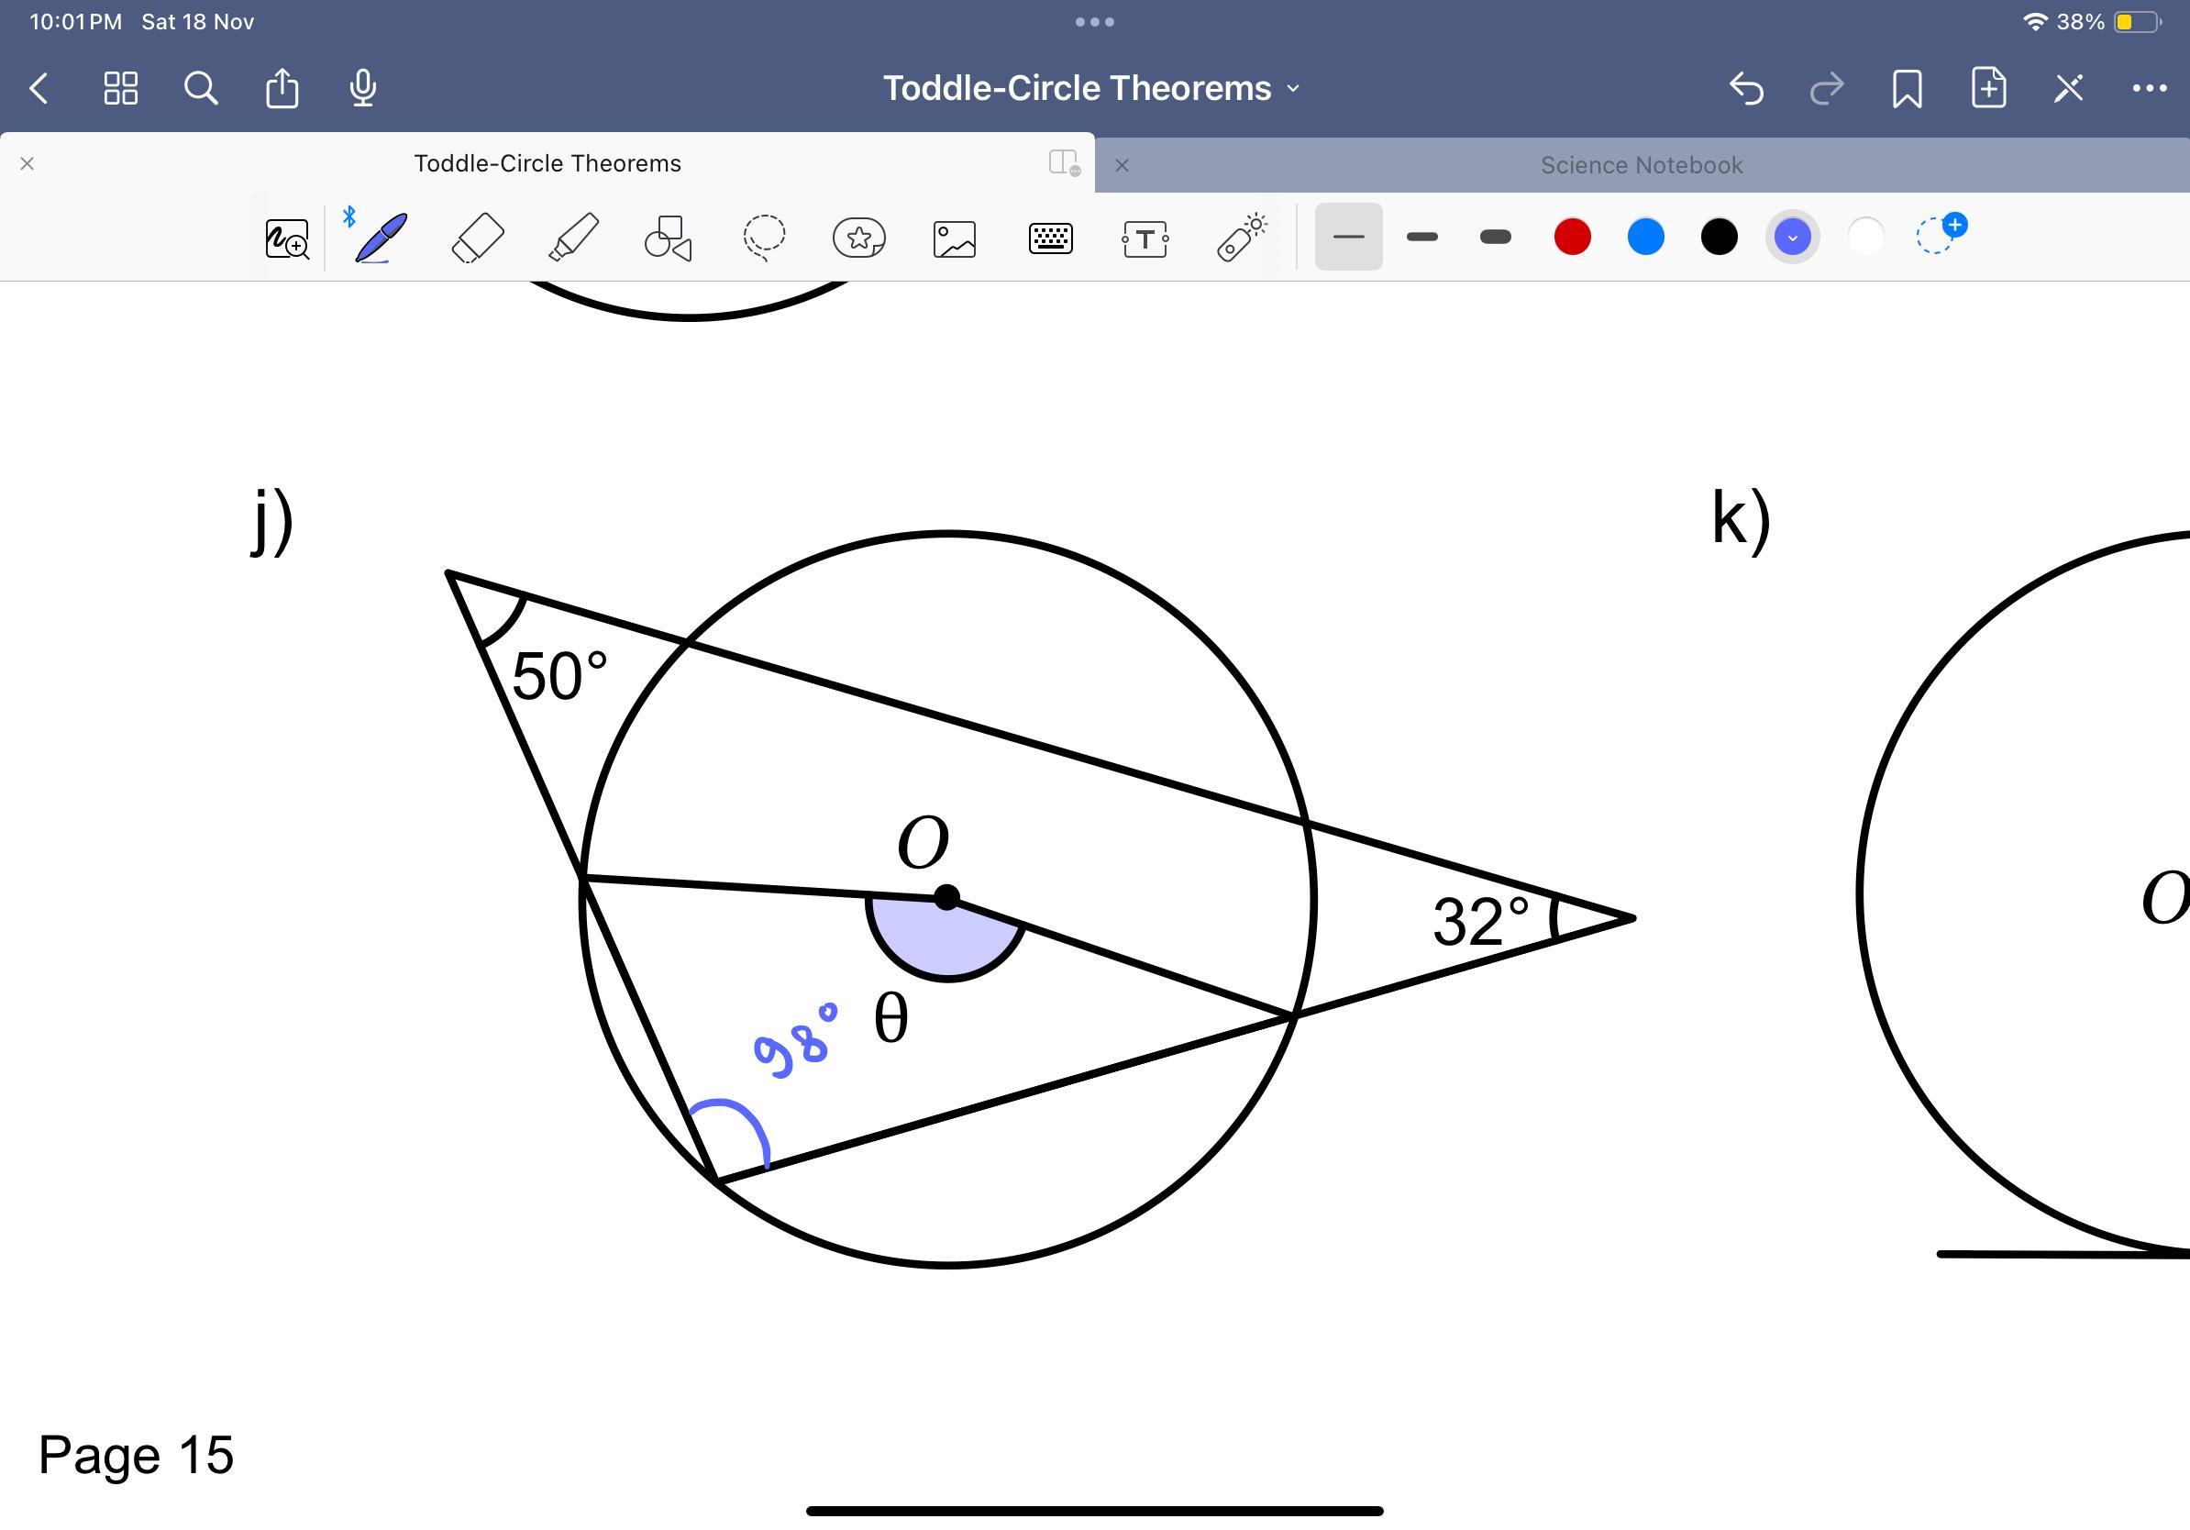Select the Highlighter tool
The height and width of the screenshot is (1530, 2190).
click(573, 238)
